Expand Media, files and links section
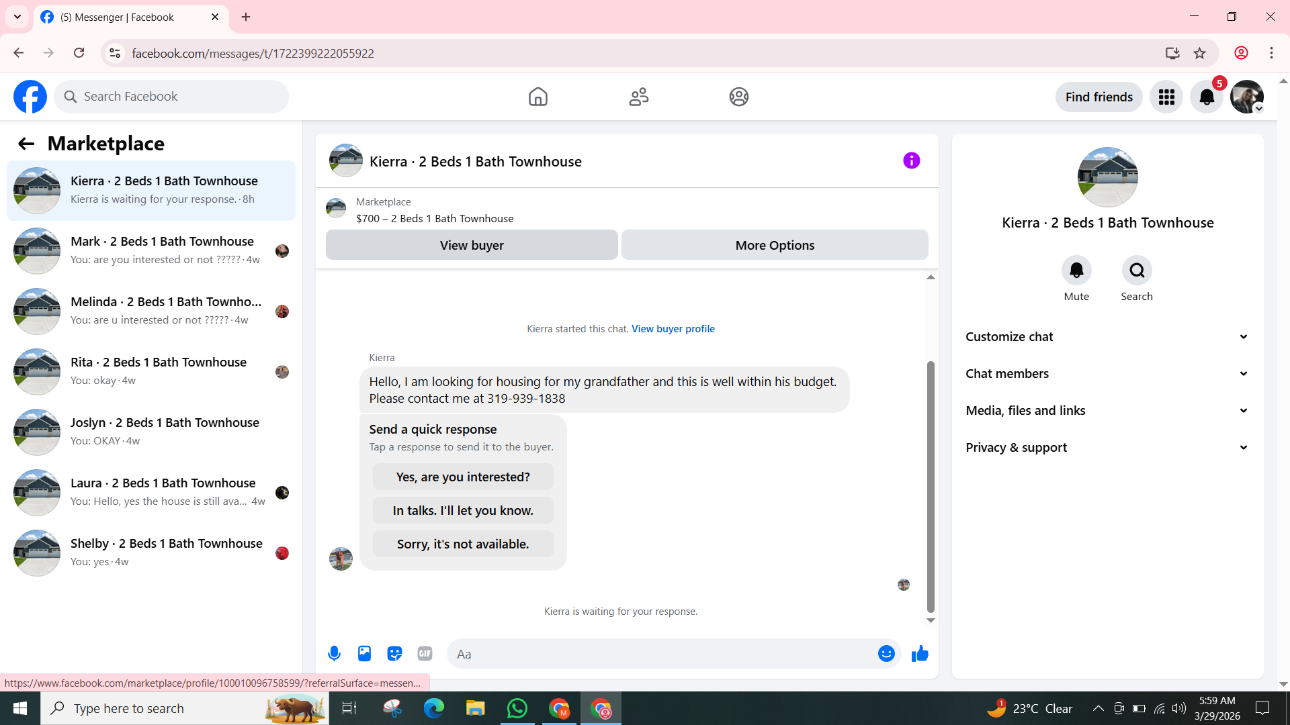The height and width of the screenshot is (725, 1290). (1107, 411)
